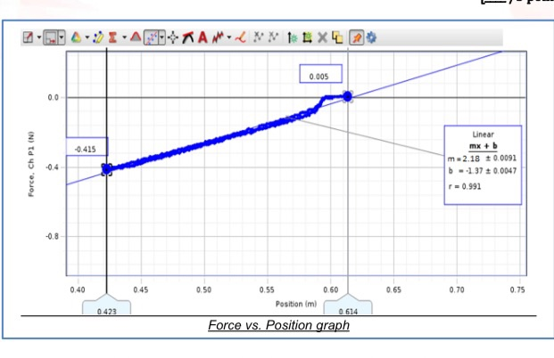Click the correlation value r = 0.991
This screenshot has width=554, height=358.
click(465, 187)
